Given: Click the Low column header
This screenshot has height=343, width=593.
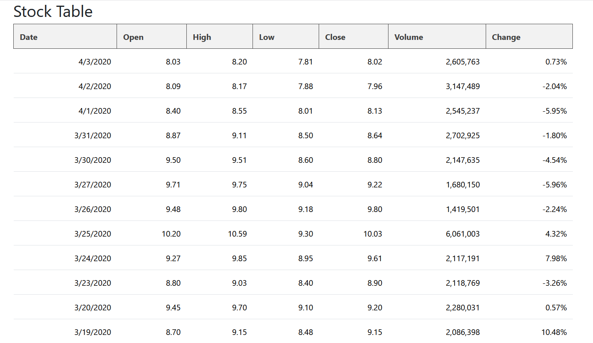Looking at the screenshot, I should [x=266, y=37].
